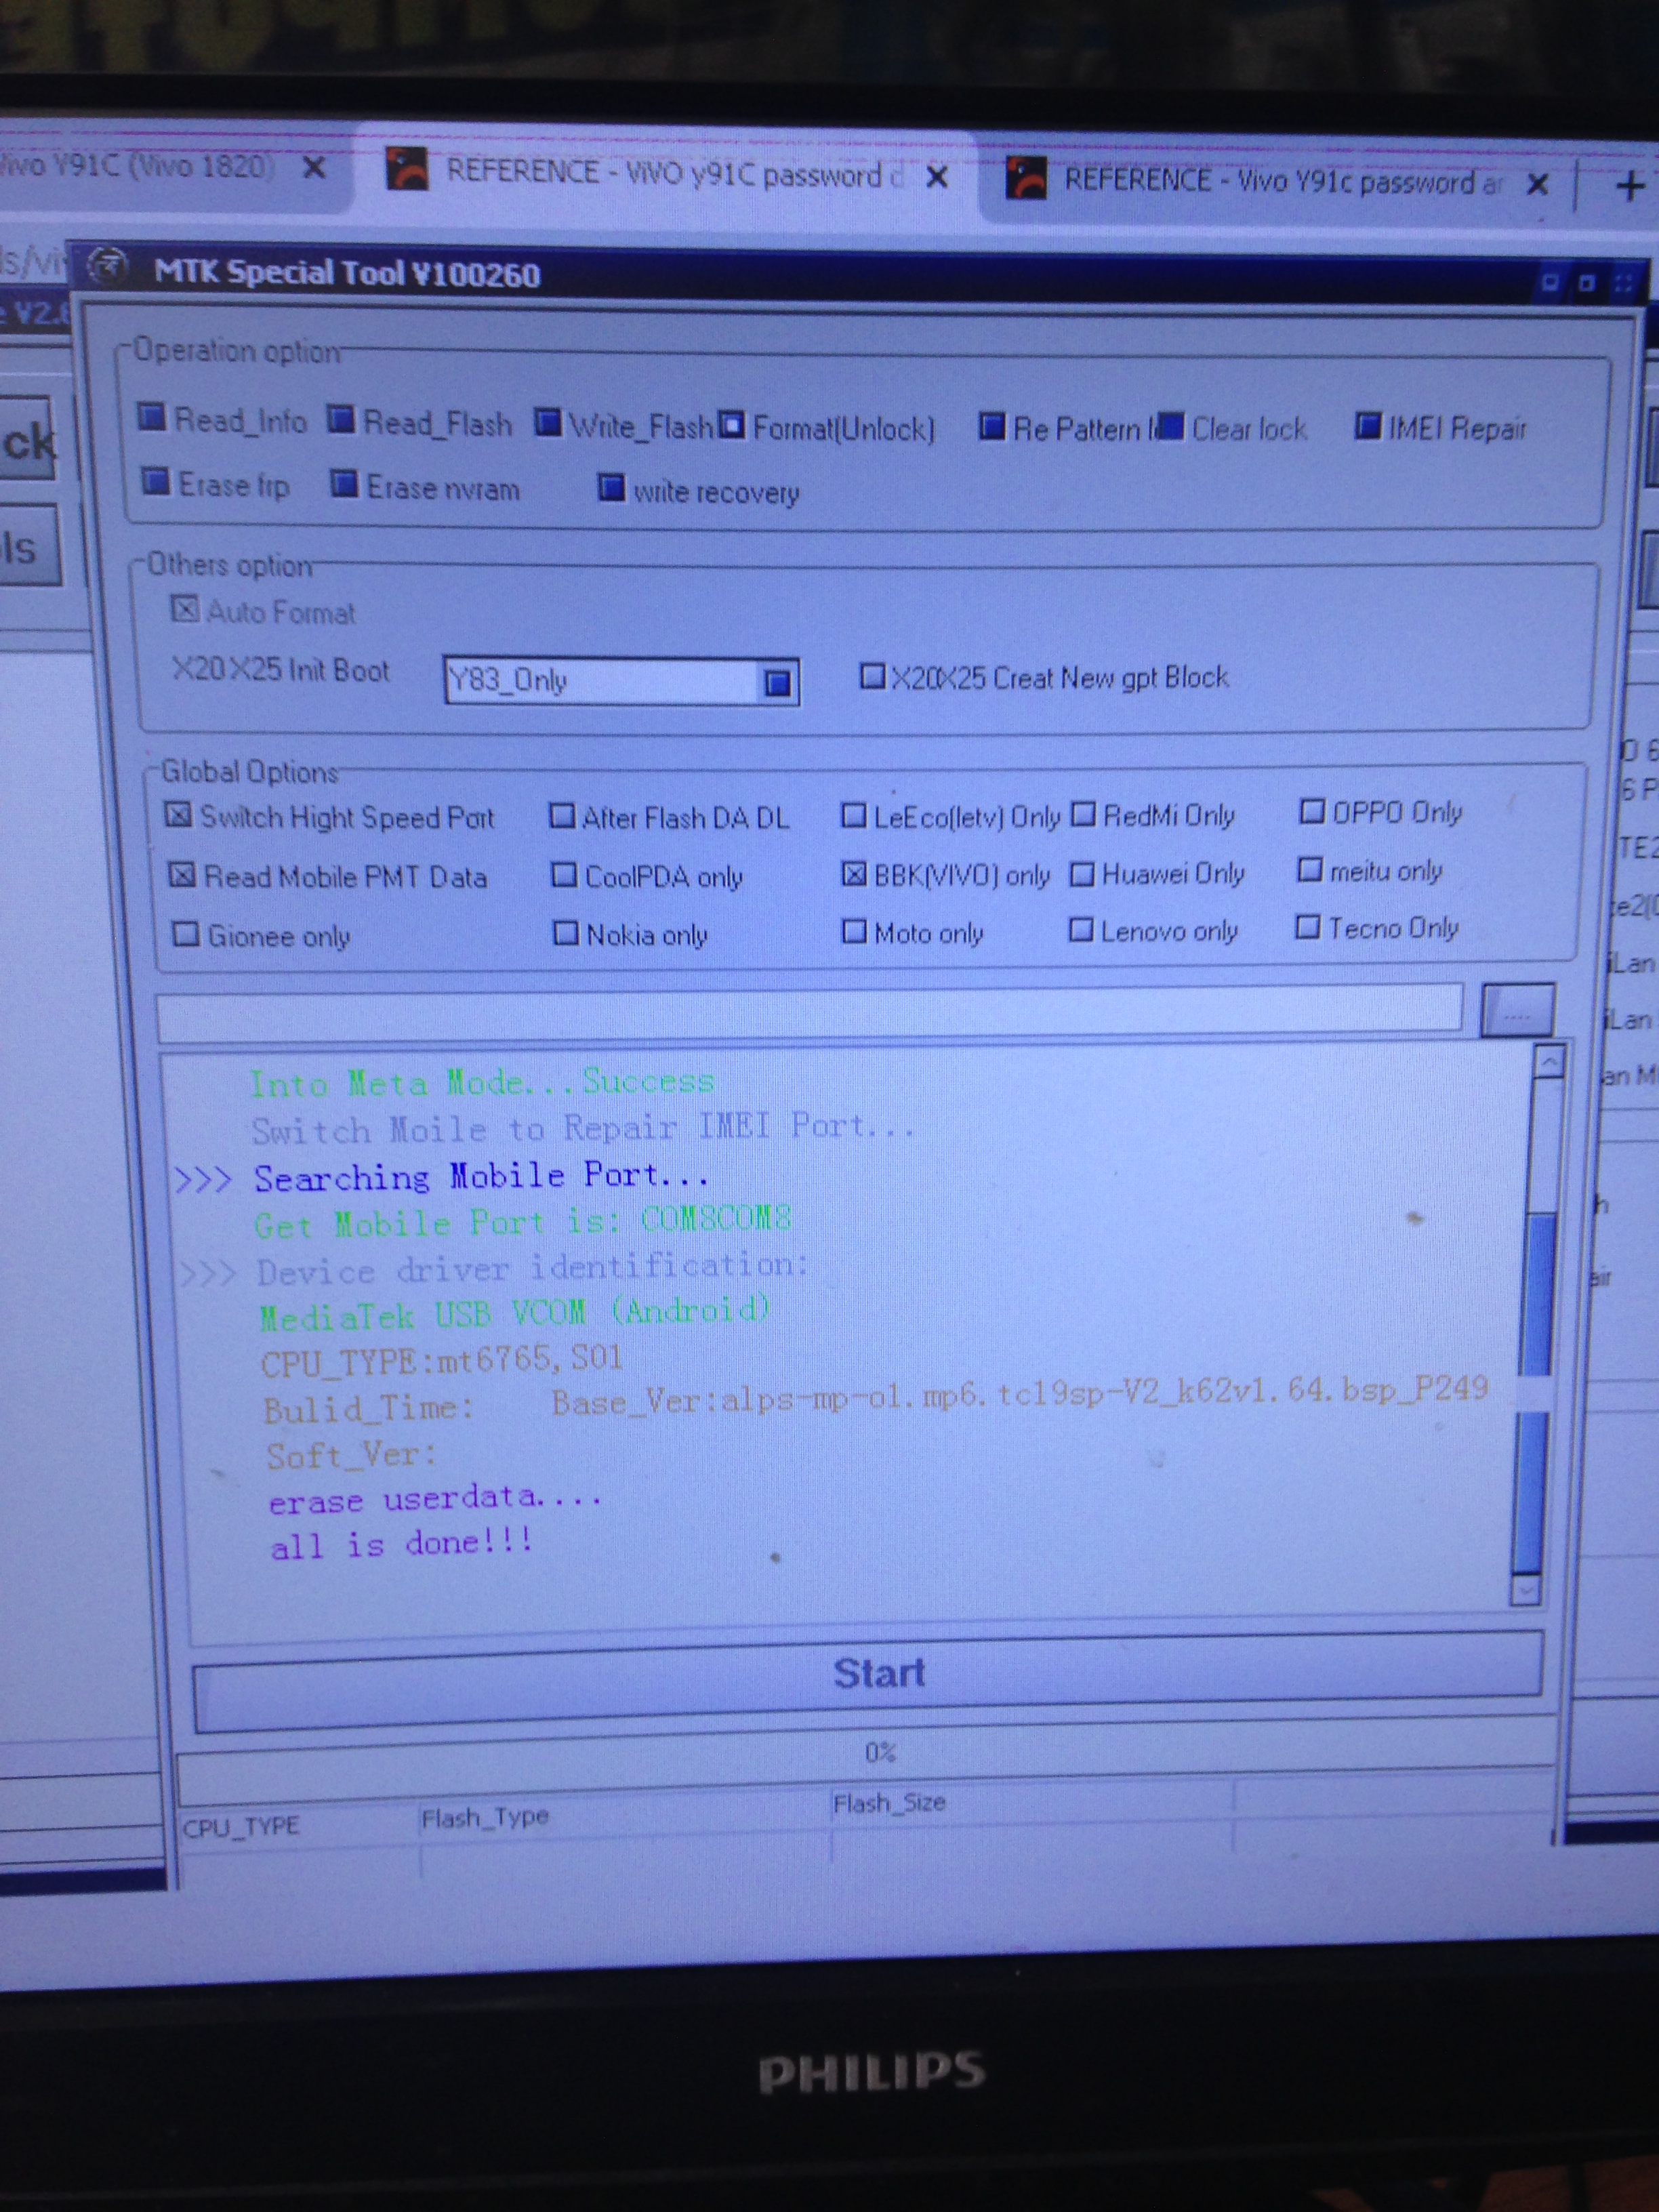1659x2212 pixels.
Task: Click the log scrollbar up arrow
Action: point(1549,1061)
